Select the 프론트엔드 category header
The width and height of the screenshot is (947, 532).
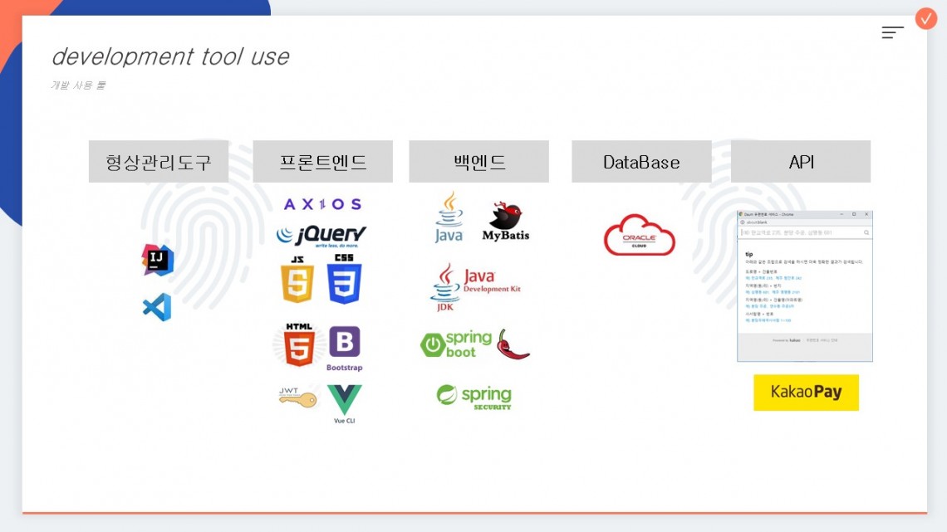pos(323,162)
